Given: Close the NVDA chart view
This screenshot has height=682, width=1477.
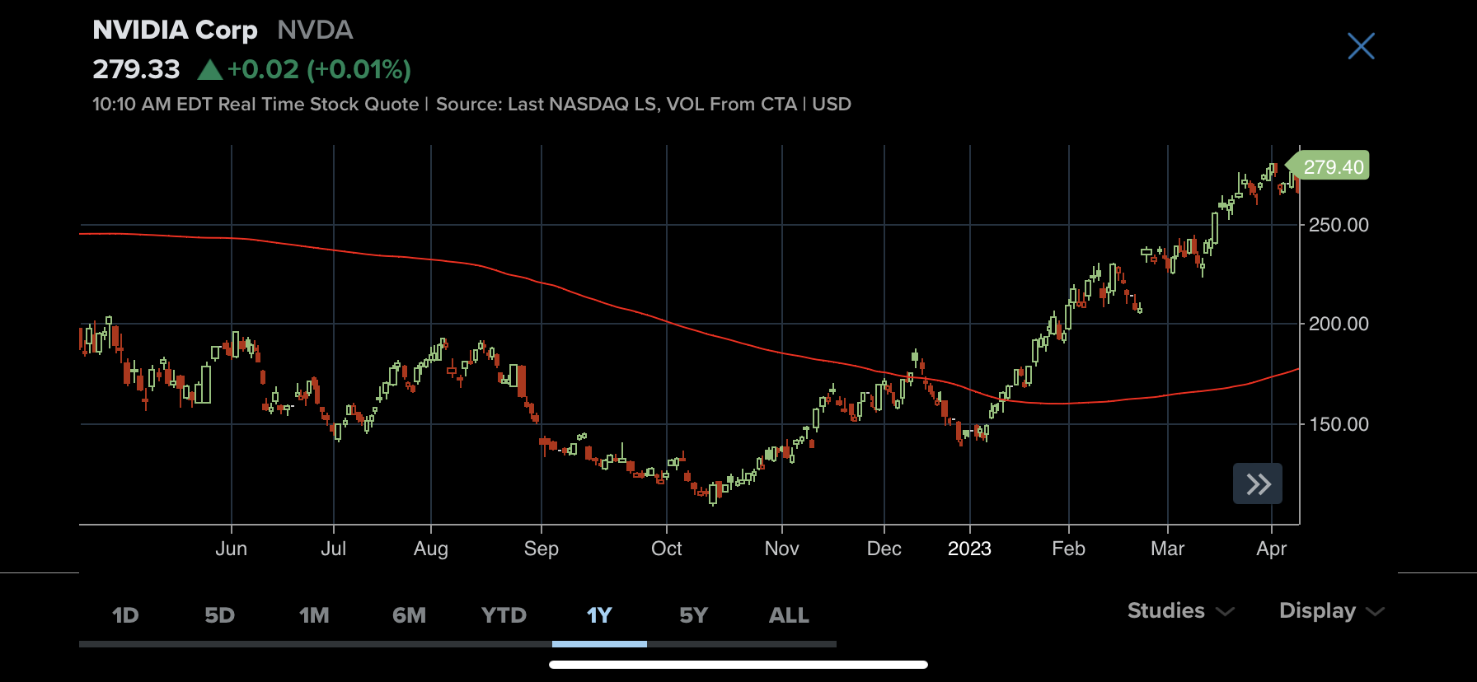Looking at the screenshot, I should point(1361,46).
